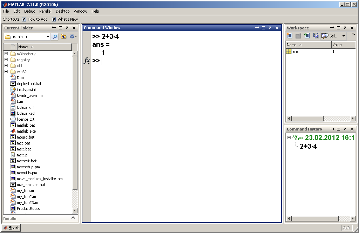Select my_fun23.m file

pyautogui.click(x=27, y=203)
